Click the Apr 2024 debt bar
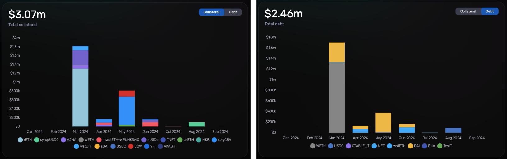Image resolution: width=507 pixels, height=159 pixels. [x=360, y=129]
